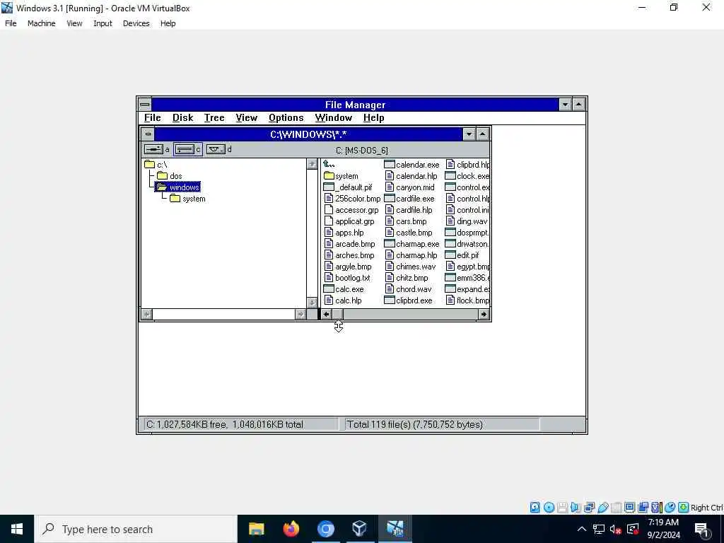Show hidden system tray icons

pyautogui.click(x=582, y=529)
